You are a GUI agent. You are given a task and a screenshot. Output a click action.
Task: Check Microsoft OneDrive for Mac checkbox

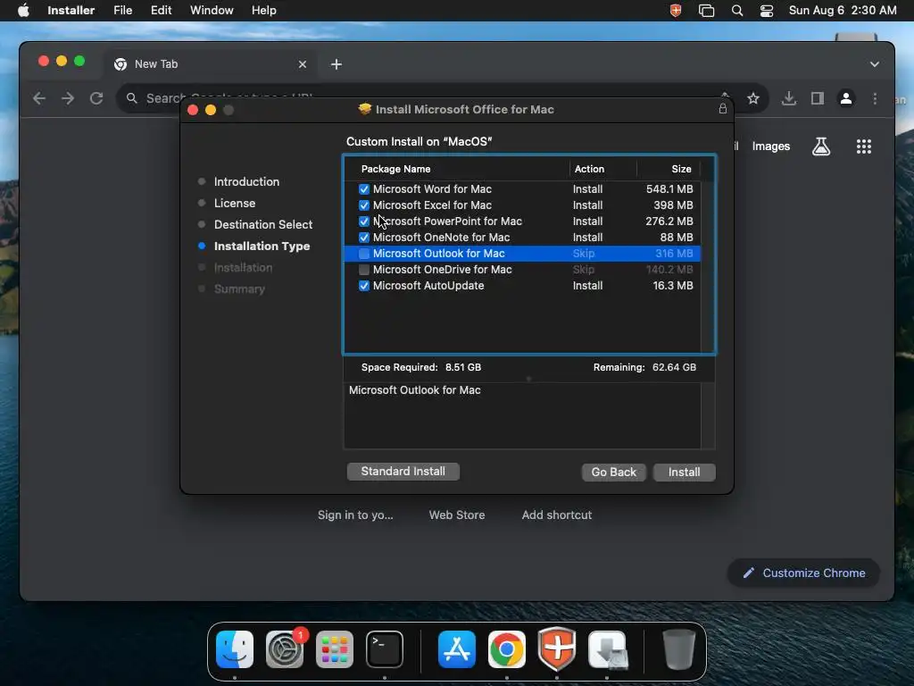[364, 270]
